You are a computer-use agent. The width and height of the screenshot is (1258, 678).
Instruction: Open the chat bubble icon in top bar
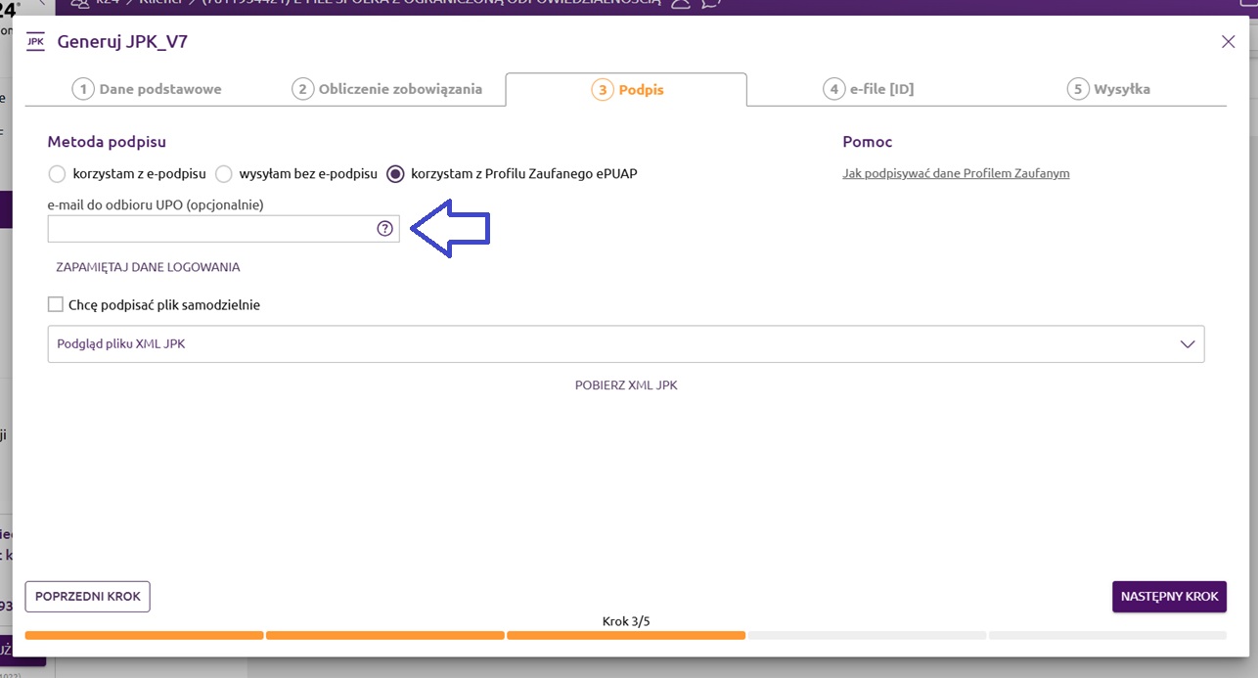[x=711, y=4]
